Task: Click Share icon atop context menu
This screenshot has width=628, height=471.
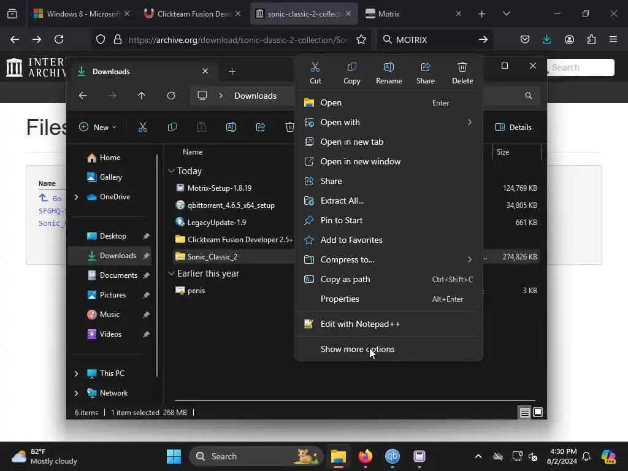Action: coord(426,67)
